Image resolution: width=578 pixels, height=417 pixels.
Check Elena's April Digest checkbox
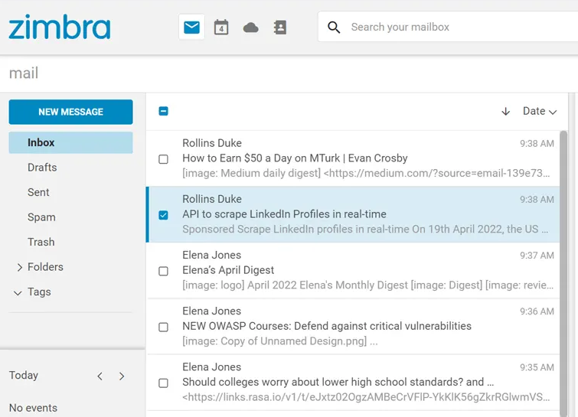click(163, 271)
